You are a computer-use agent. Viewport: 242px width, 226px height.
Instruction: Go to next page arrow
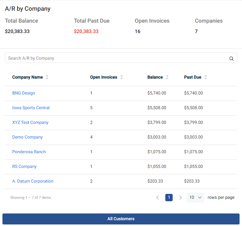pos(181,198)
